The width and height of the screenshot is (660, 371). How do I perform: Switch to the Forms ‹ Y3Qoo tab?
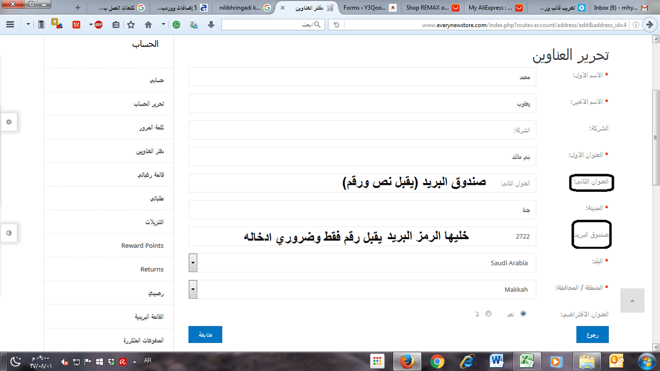coord(369,8)
